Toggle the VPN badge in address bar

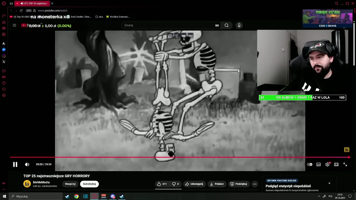[29, 11]
